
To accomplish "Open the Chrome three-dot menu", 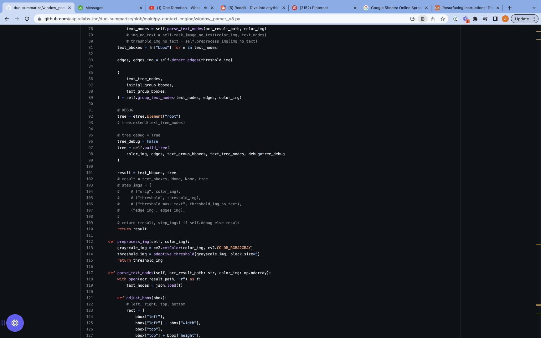I will [534, 19].
